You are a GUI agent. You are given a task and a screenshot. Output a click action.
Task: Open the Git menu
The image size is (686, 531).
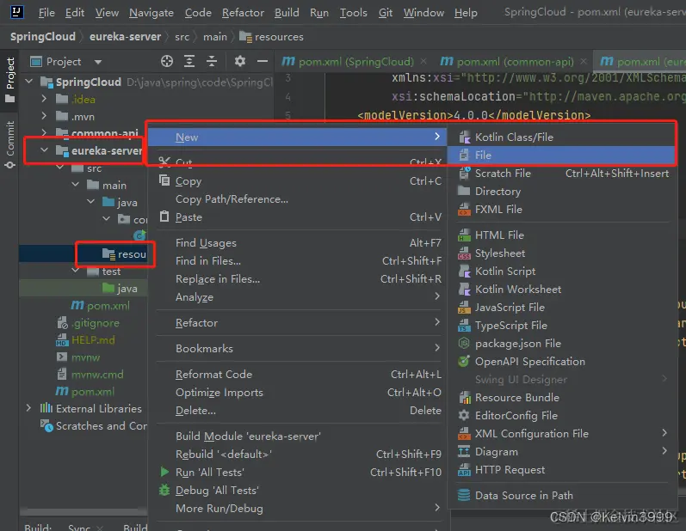point(386,13)
